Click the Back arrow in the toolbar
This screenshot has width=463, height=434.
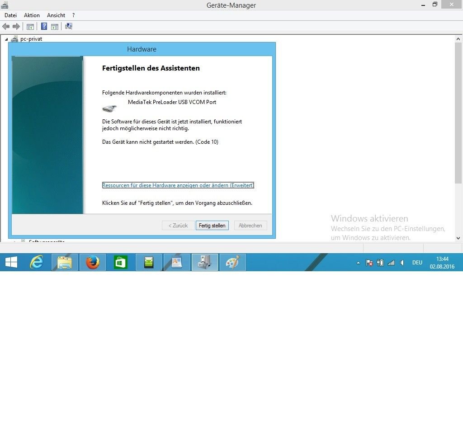(x=5, y=27)
